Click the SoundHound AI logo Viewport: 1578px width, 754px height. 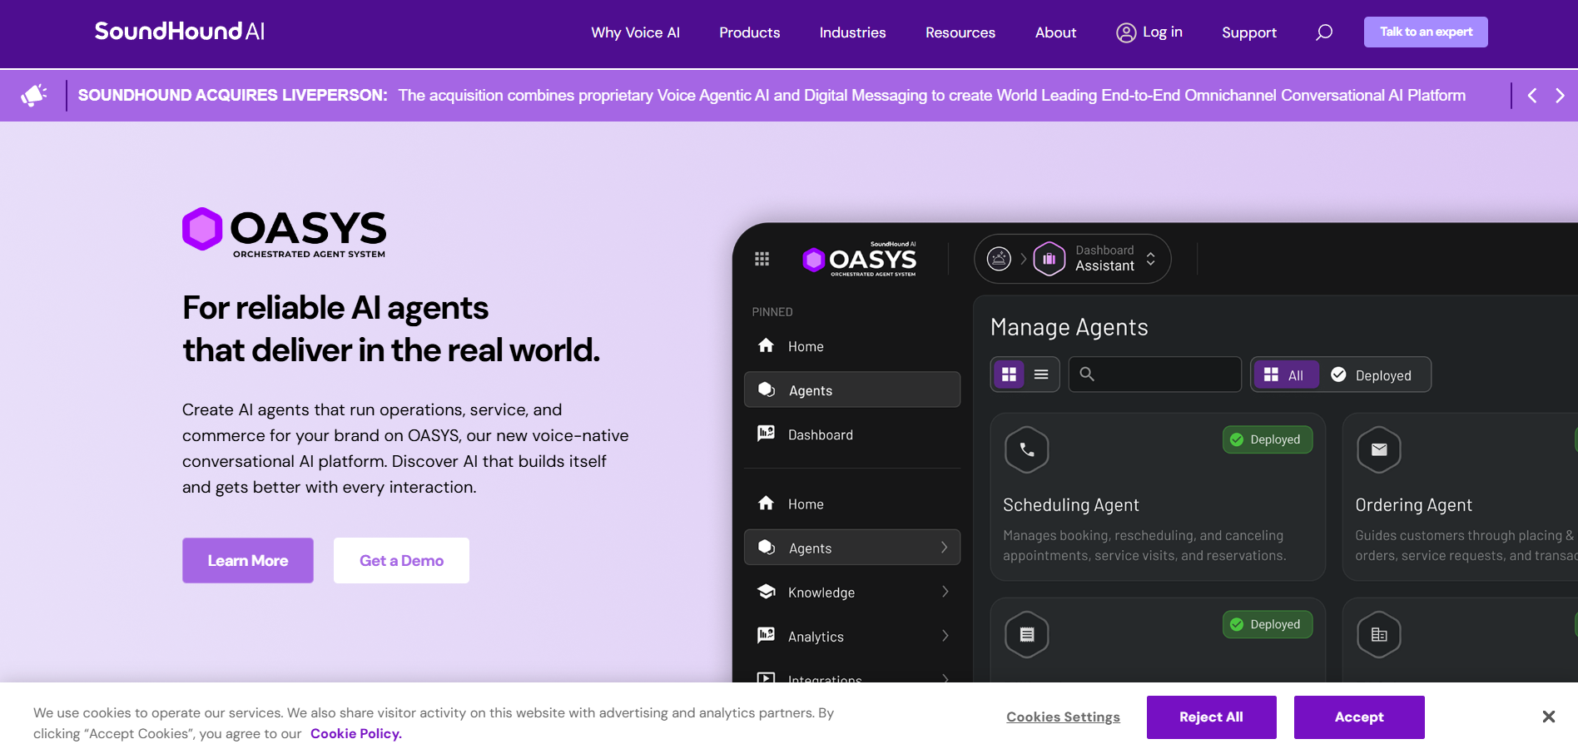click(x=180, y=32)
